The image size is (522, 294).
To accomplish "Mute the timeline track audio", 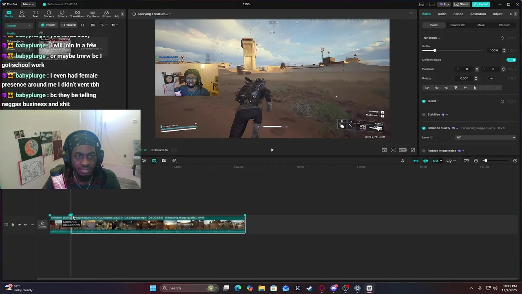I will [26, 225].
